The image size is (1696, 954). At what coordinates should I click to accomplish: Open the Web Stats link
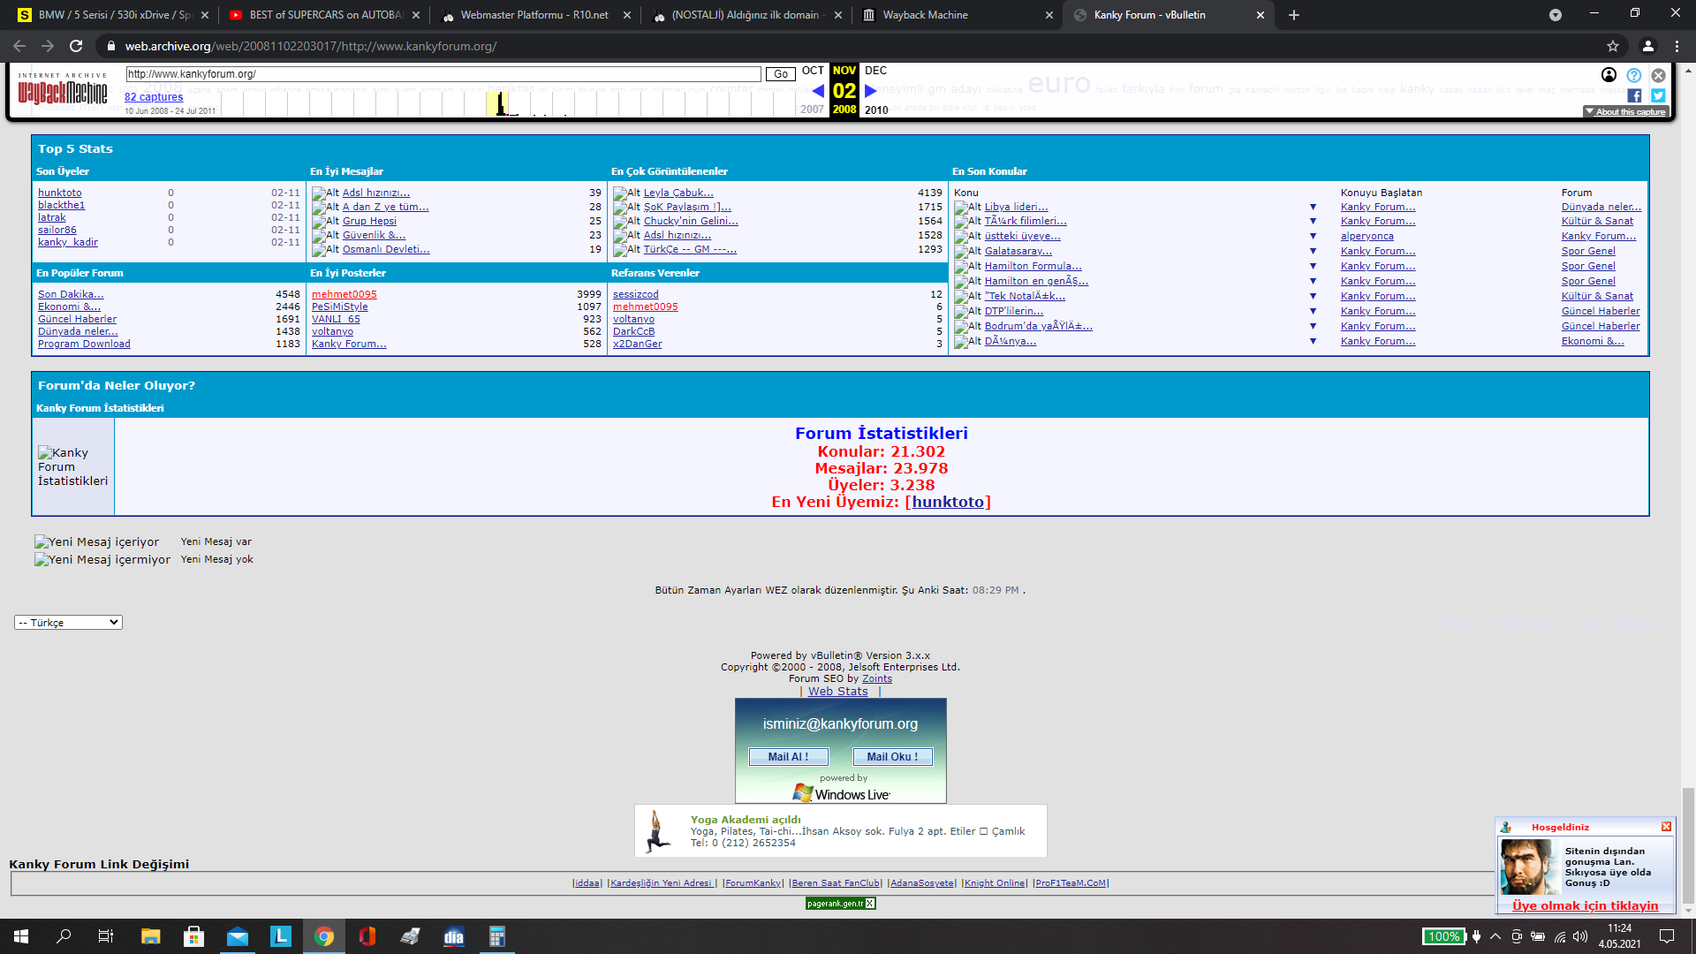pos(838,692)
